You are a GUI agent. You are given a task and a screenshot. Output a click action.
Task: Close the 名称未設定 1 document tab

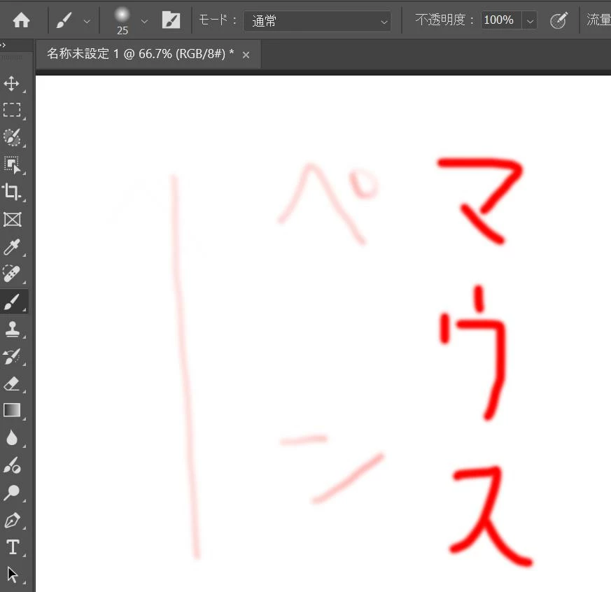246,55
